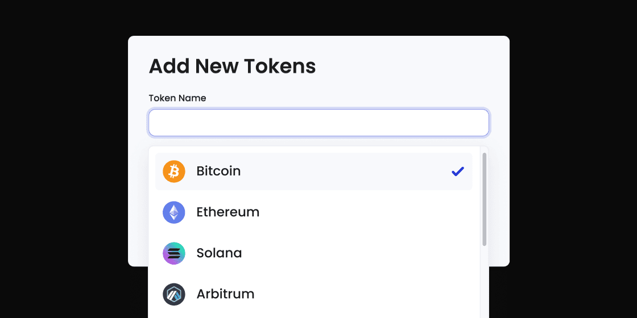Click the "Add New Tokens" heading

pos(232,66)
